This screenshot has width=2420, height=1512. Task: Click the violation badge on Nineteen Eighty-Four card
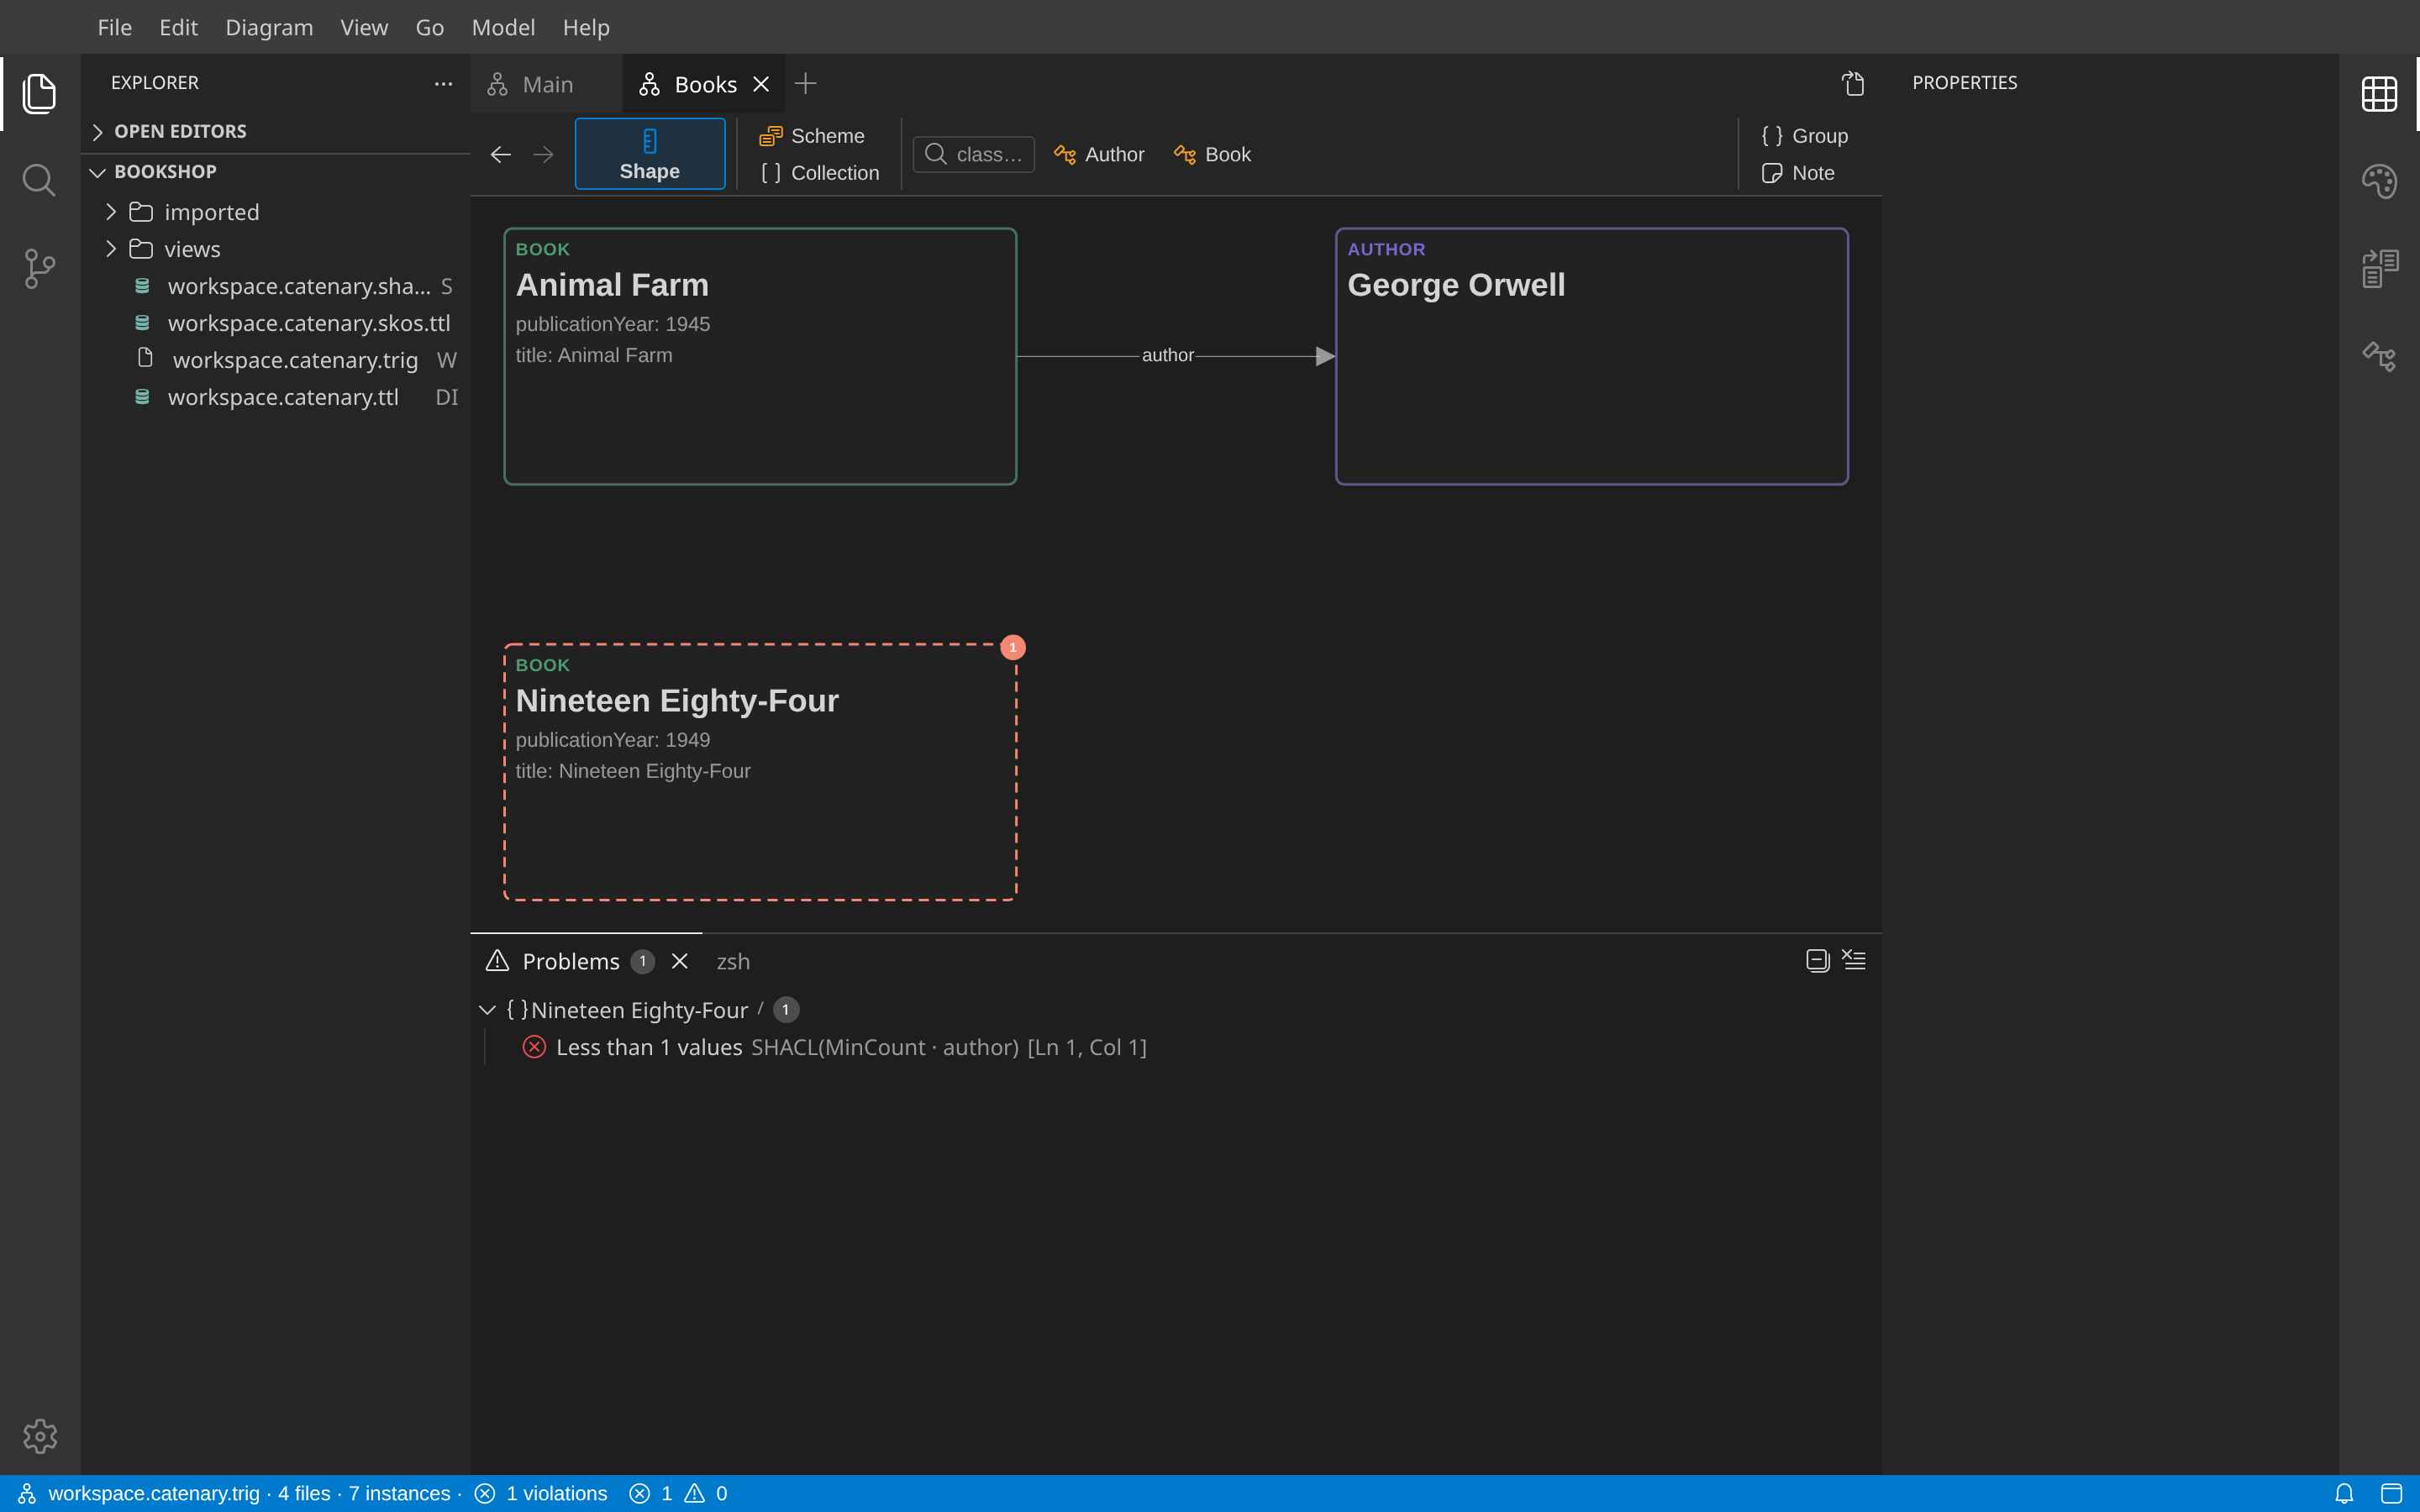[x=1013, y=647]
